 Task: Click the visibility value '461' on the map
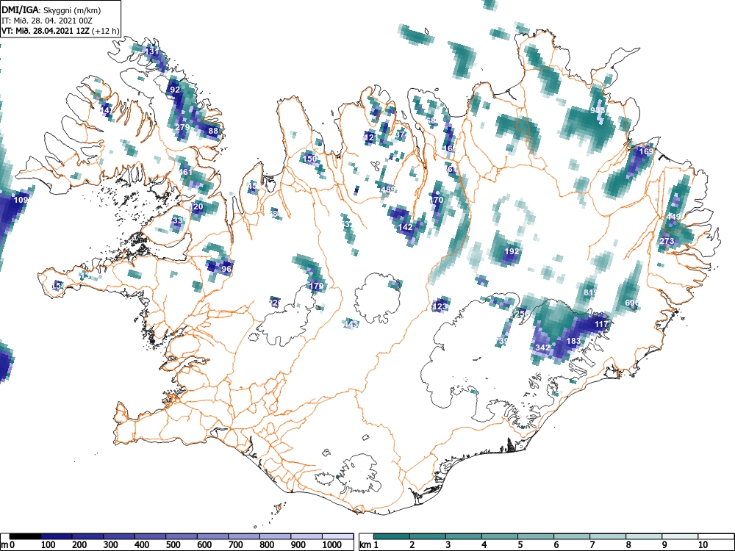click(x=186, y=172)
